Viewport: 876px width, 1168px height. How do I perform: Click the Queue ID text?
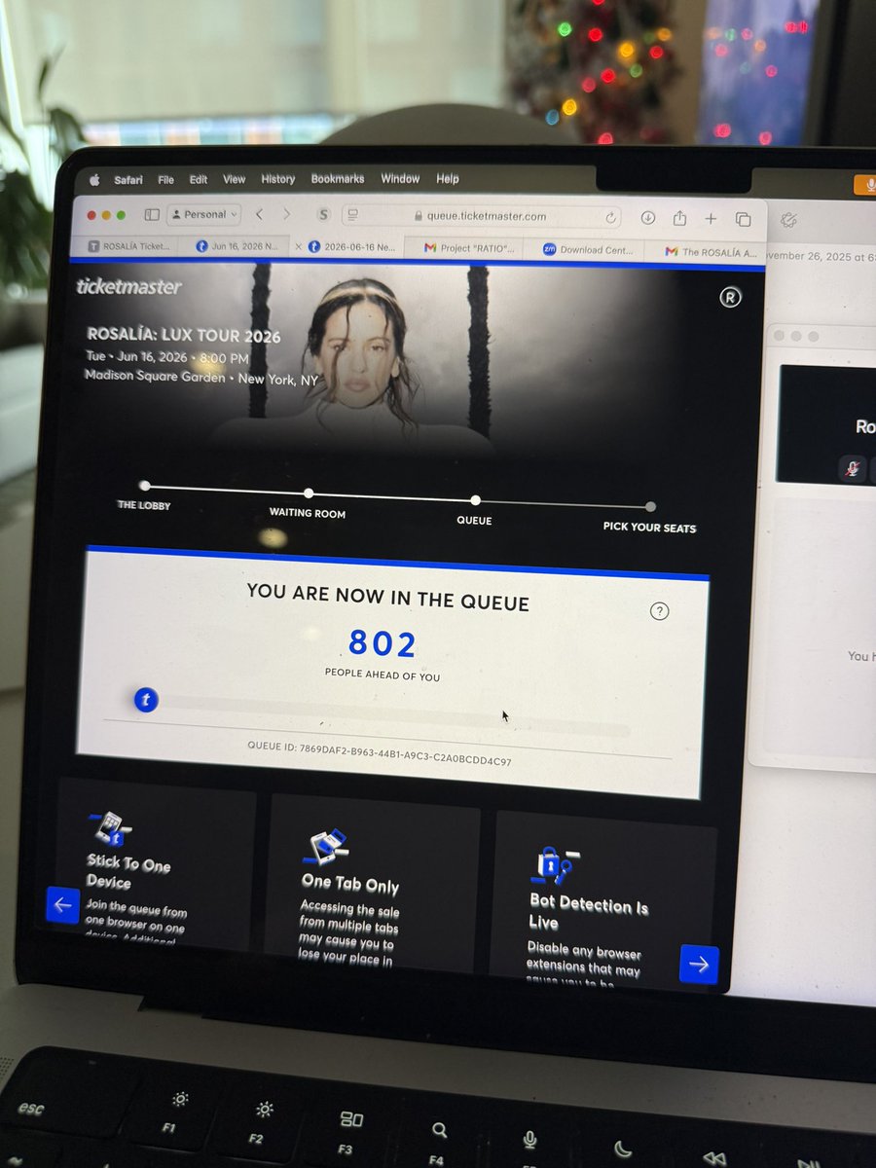[x=380, y=753]
